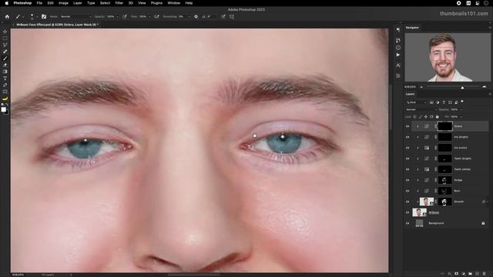This screenshot has height=277, width=493.
Task: Click the Sclera layer mask thumbnail
Action: 445,126
